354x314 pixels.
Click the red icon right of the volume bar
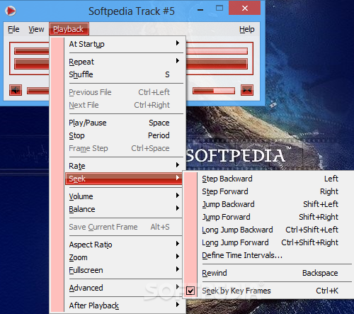247,90
